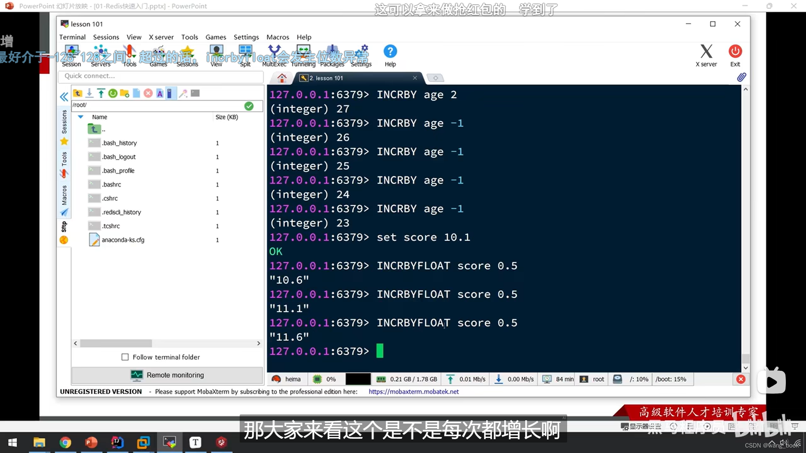Open the mobaxterm.mobatek.net subscription link
The height and width of the screenshot is (453, 806).
click(414, 391)
